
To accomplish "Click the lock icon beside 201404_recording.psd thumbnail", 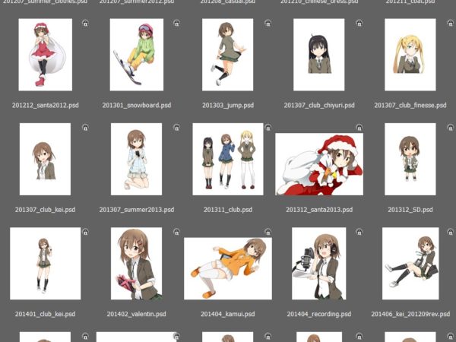I will click(359, 232).
